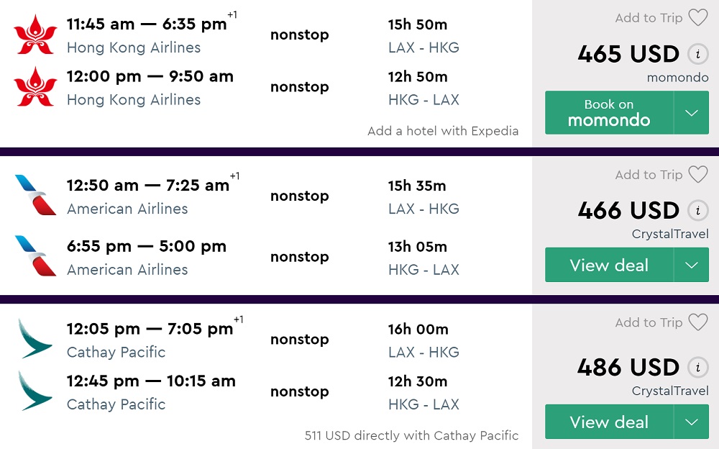Click the Hong Kong Airlines return flight logo

coord(35,87)
